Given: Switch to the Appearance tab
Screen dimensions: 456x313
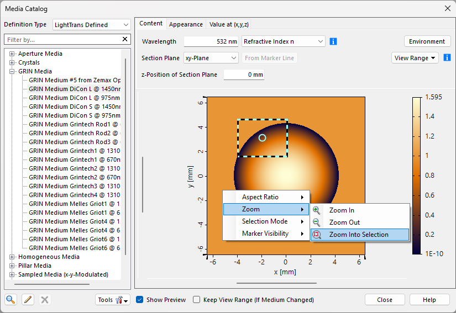Looking at the screenshot, I should pos(186,24).
